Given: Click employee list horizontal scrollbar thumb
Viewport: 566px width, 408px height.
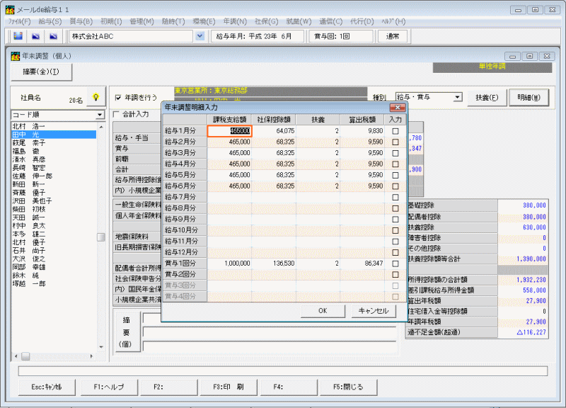Looking at the screenshot, I should tap(25, 356).
